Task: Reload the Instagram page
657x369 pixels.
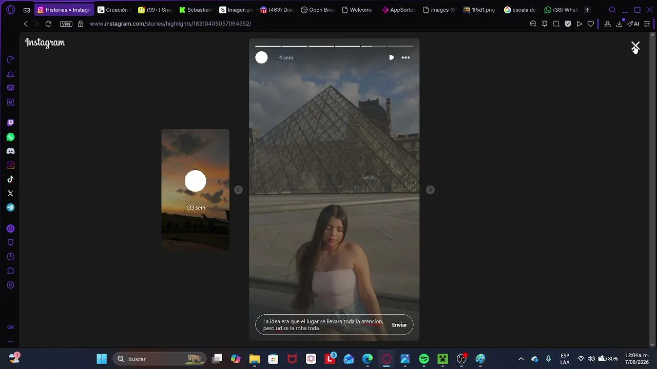Action: (48, 24)
